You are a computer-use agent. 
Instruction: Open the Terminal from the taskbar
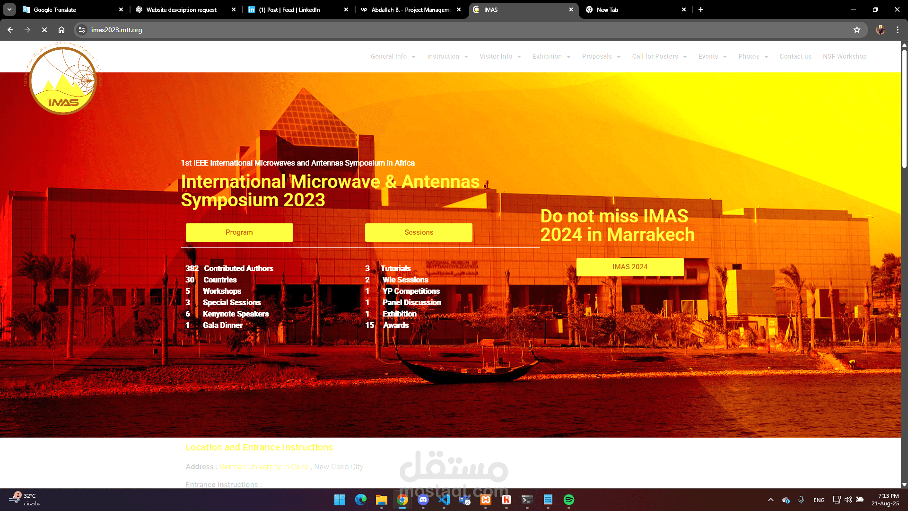[x=527, y=500]
